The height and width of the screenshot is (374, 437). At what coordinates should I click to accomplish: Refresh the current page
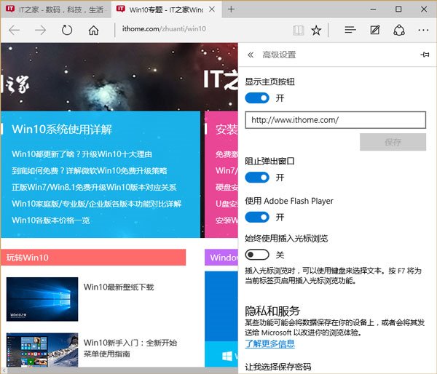(67, 31)
